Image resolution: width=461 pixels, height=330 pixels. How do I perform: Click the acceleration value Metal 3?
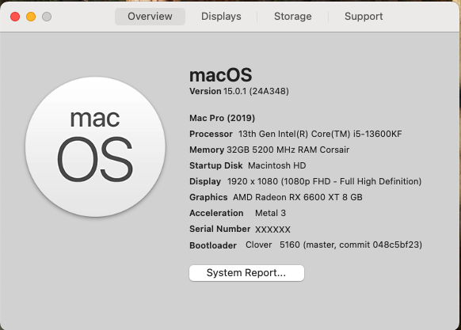coord(270,213)
